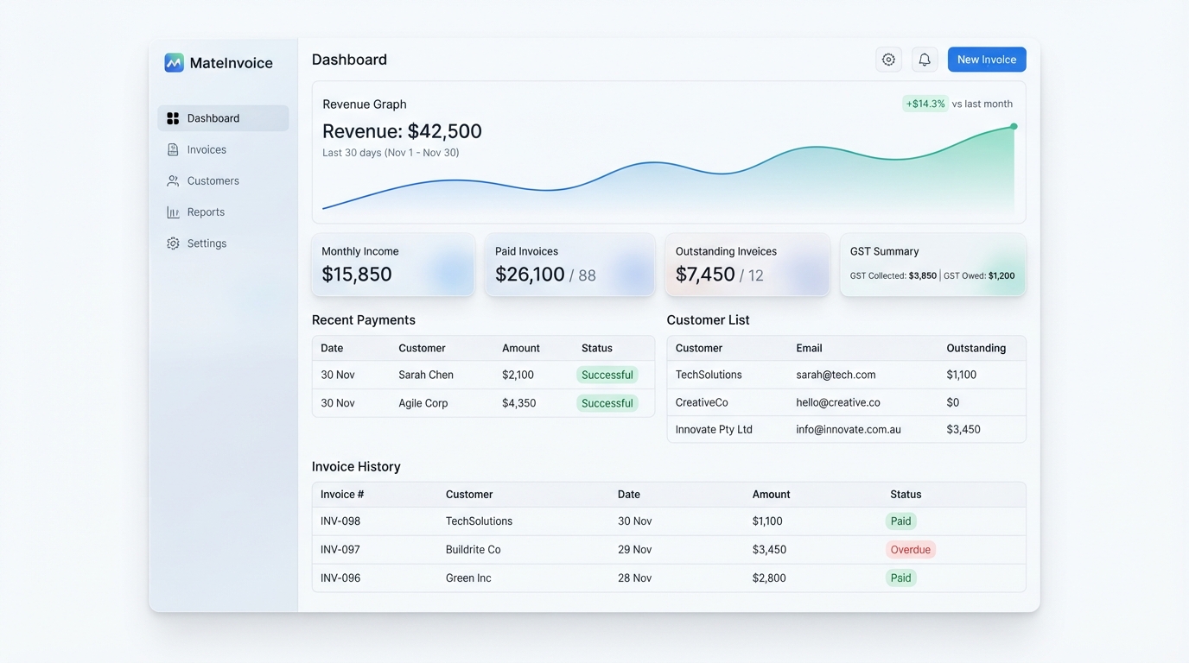The image size is (1189, 663).
Task: Click Paid badge for INV-098
Action: [x=900, y=521]
